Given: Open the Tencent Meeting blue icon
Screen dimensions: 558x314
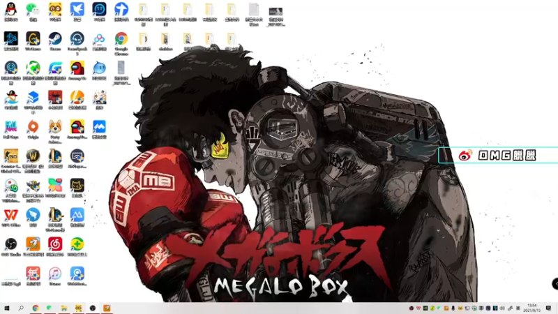Looking at the screenshot, I should [x=99, y=130].
